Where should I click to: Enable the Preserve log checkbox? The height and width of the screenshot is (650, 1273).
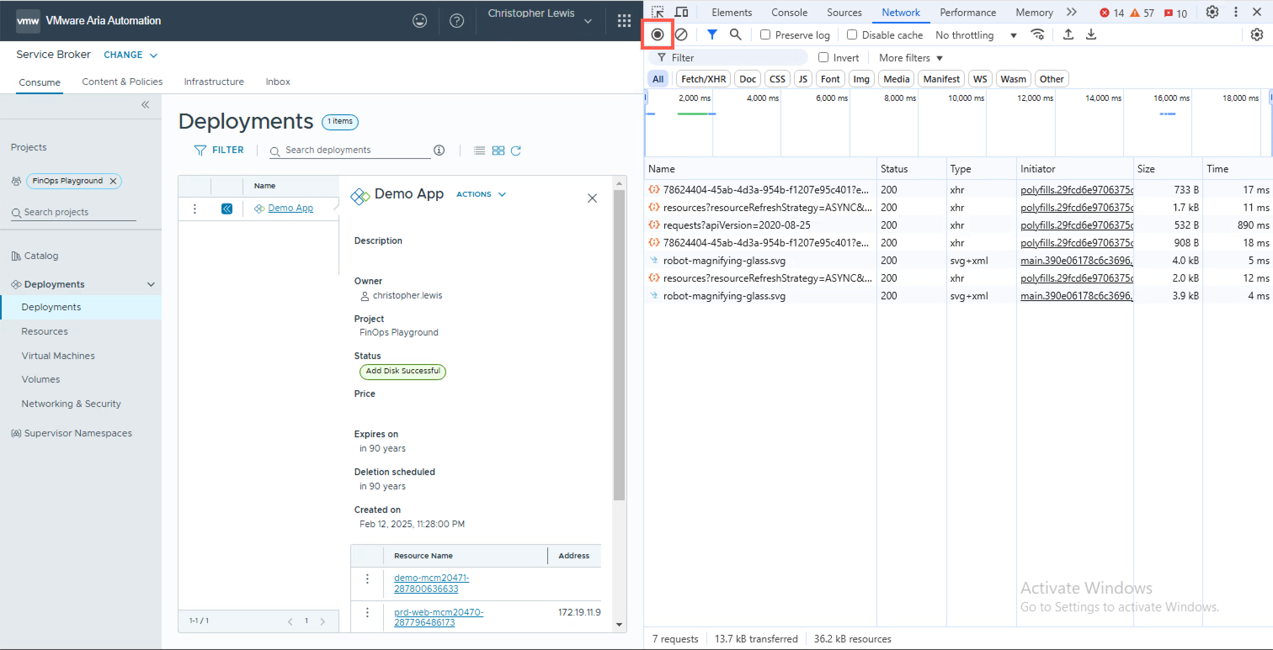765,34
